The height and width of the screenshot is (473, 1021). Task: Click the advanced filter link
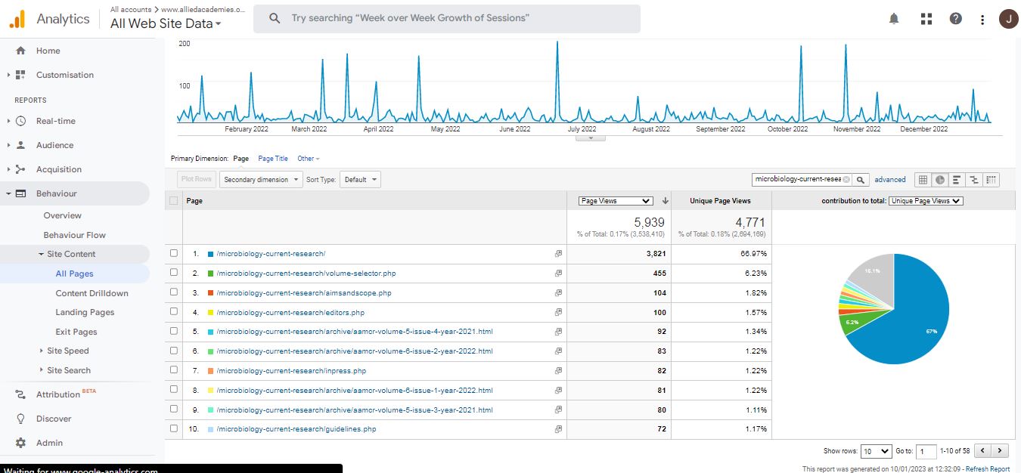(x=889, y=180)
